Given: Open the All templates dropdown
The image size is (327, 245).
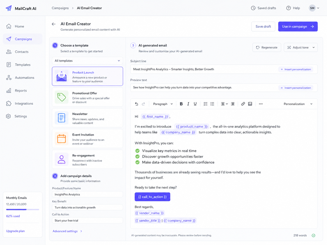Looking at the screenshot, I should [x=87, y=61].
